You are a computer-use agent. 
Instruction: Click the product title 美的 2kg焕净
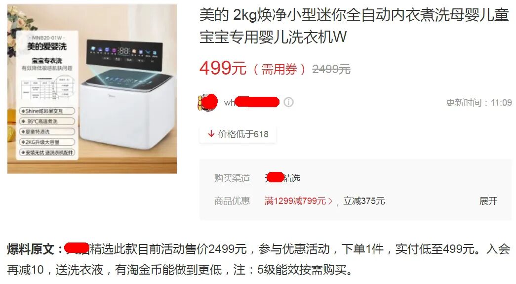point(355,26)
